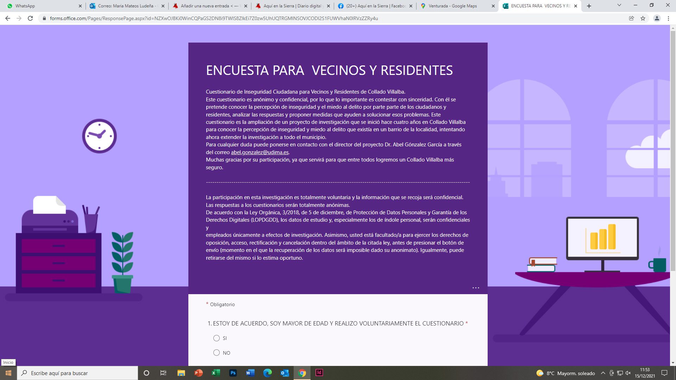Switch to Venturada - Google Maps tab
This screenshot has width=676, height=380.
[452, 6]
